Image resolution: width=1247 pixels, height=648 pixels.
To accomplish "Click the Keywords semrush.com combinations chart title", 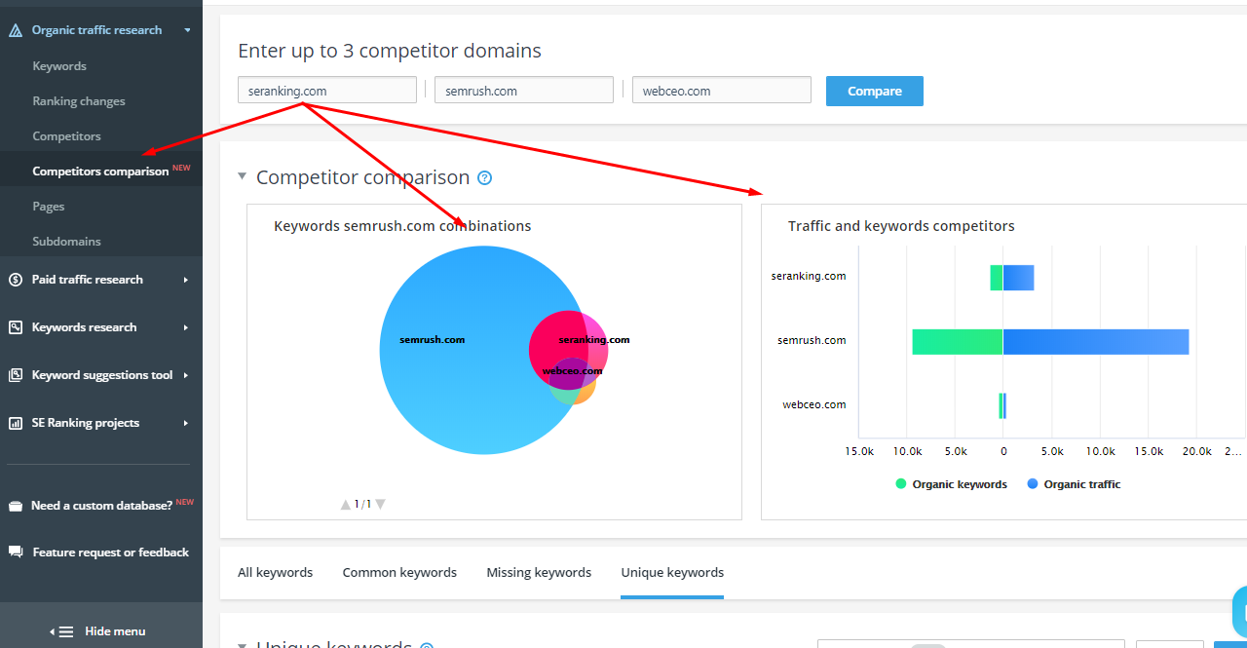I will tap(402, 226).
